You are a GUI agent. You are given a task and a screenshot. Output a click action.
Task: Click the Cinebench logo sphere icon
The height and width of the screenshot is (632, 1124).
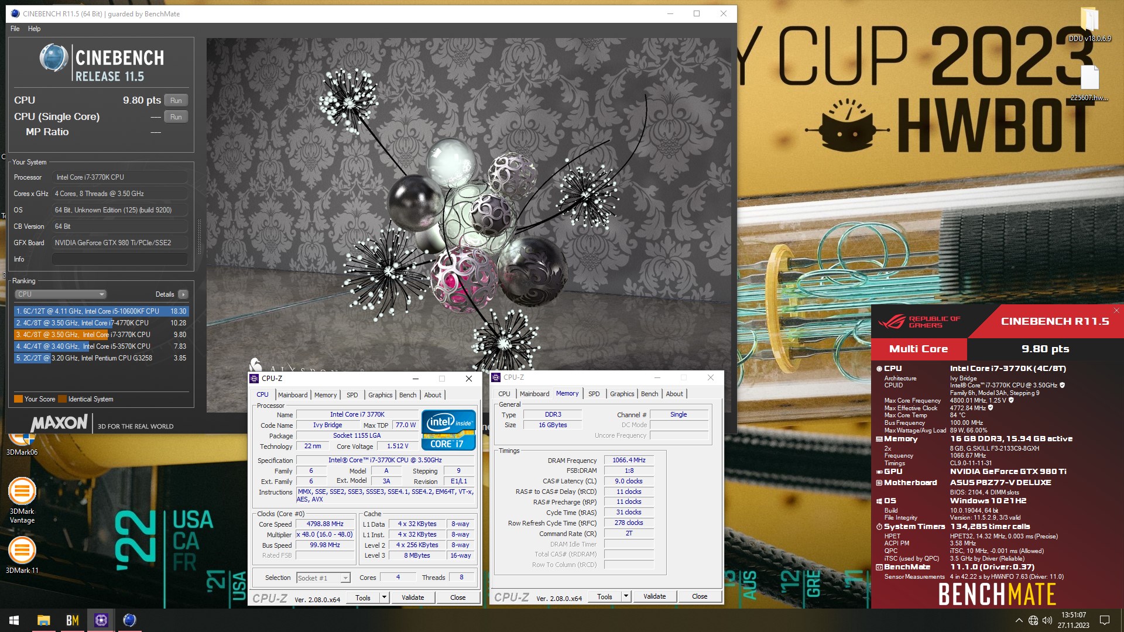point(54,58)
